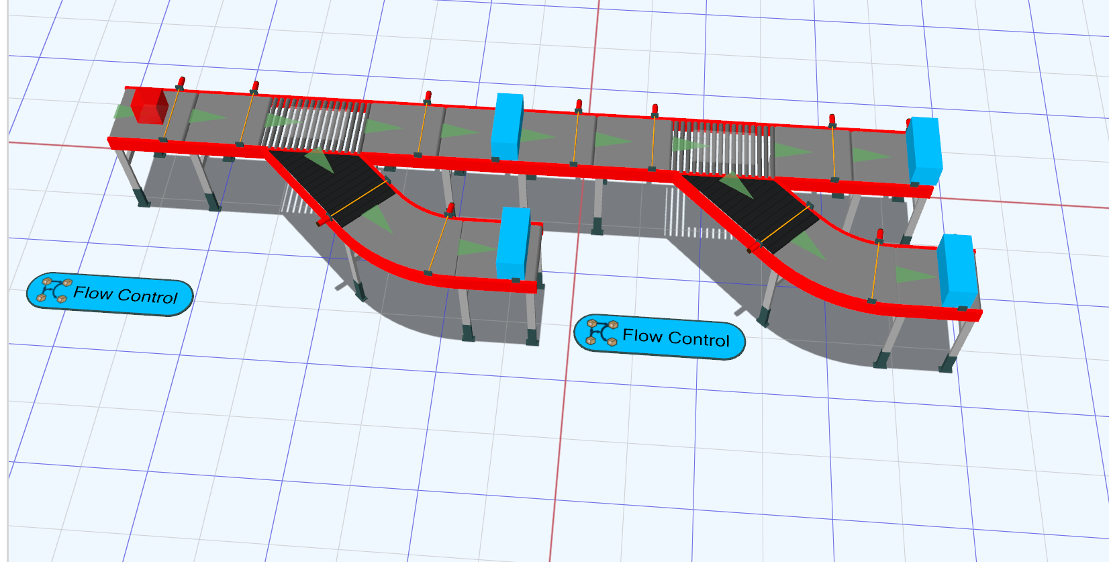
Task: Select blue box ending left branch conveyor
Action: pyautogui.click(x=514, y=242)
